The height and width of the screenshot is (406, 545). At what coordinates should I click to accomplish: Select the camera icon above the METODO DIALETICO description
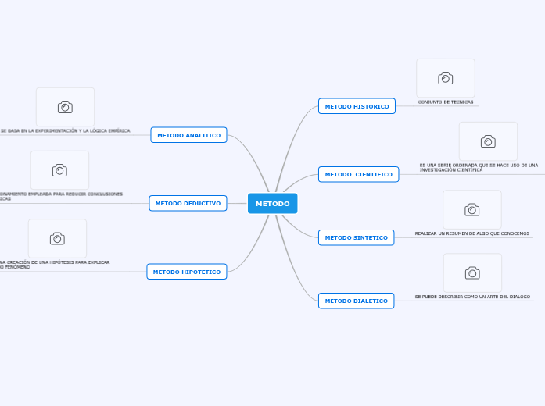(x=471, y=272)
